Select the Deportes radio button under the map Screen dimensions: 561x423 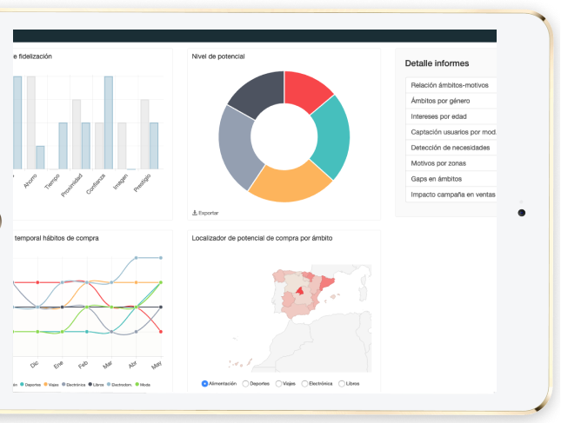(x=245, y=383)
